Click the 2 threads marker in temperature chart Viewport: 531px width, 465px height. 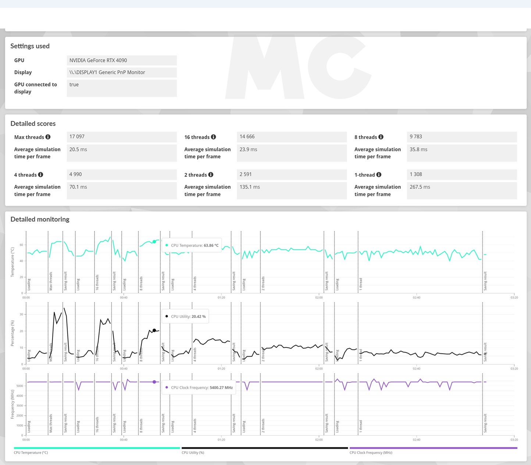pos(263,283)
